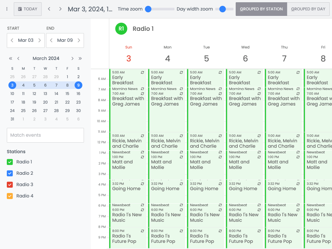Image resolution: width=332 pixels, height=249 pixels.
Task: Click recurring icon on Wednesday Going Home
Action: coord(259,184)
